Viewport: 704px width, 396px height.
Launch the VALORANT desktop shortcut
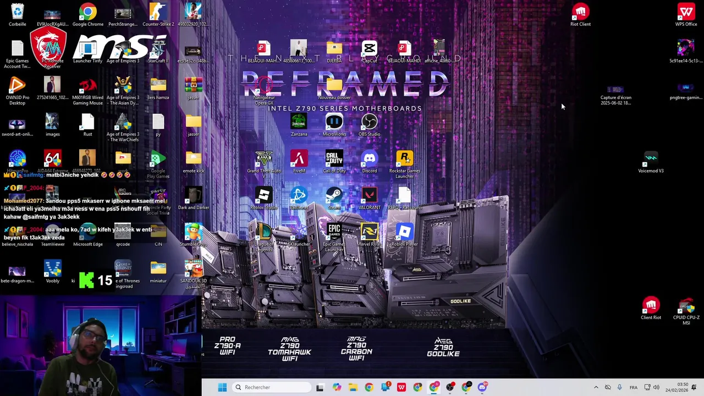(369, 199)
